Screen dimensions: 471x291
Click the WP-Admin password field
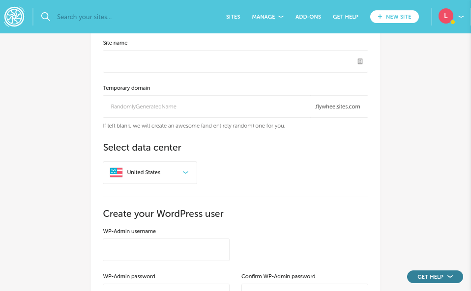[166, 288]
